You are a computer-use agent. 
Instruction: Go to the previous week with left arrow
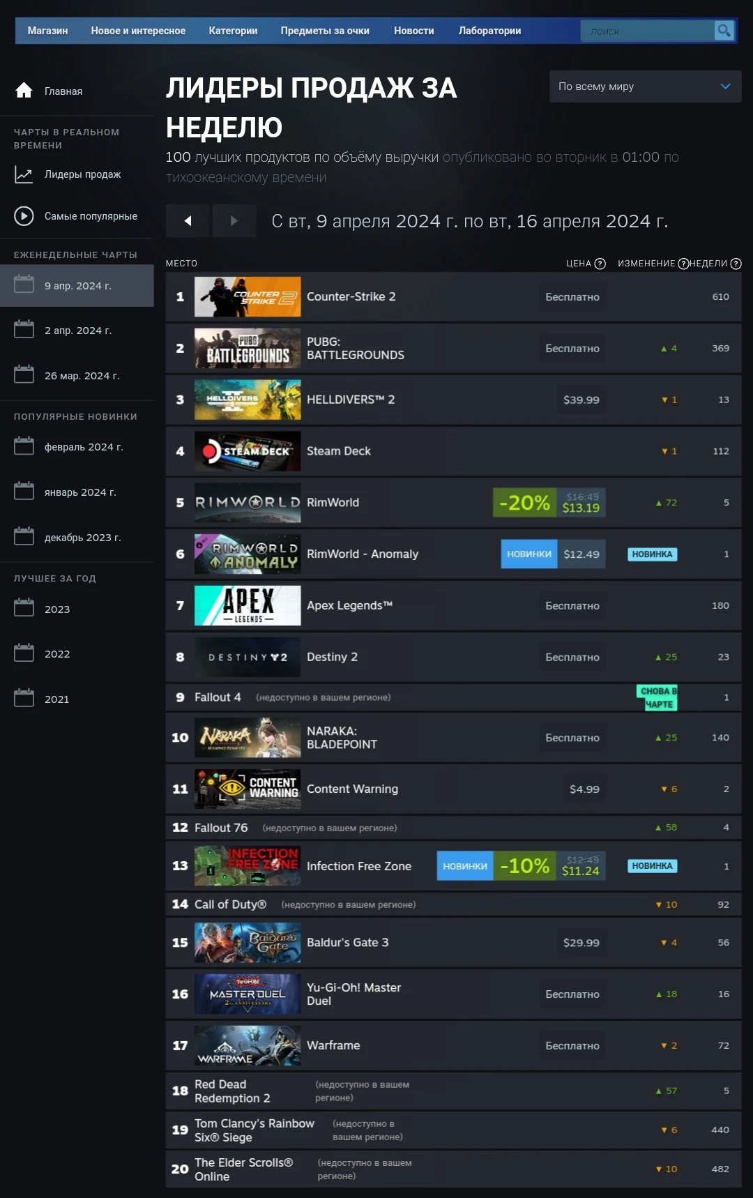click(188, 221)
